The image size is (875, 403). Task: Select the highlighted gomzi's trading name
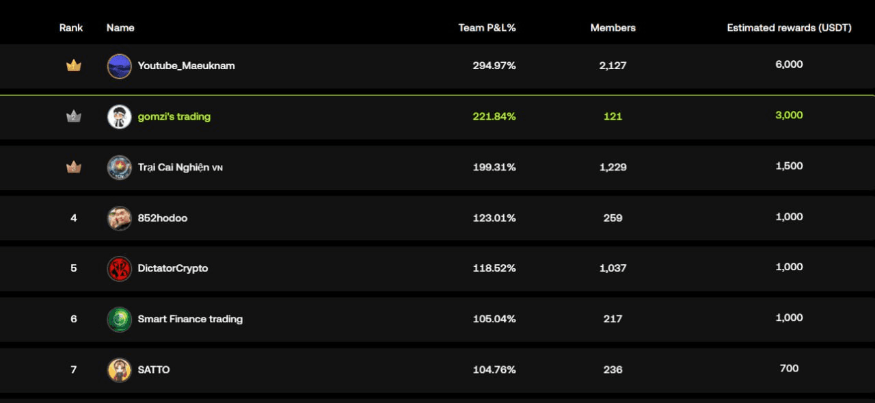(x=174, y=116)
